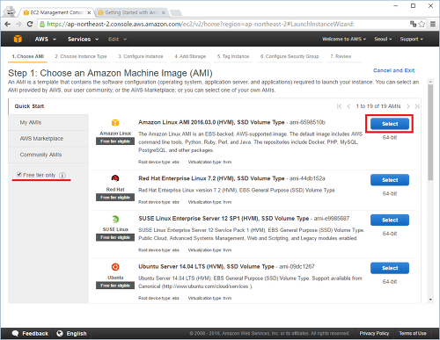Click the Ubuntu circle logo icon
Image resolution: width=440 pixels, height=340 pixels.
click(x=115, y=267)
